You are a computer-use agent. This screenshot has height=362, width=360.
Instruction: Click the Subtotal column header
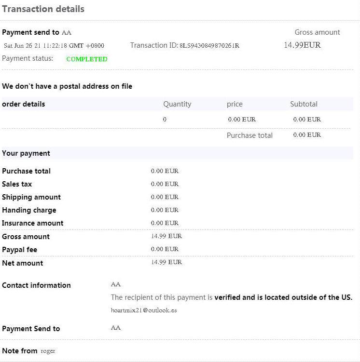click(x=304, y=104)
